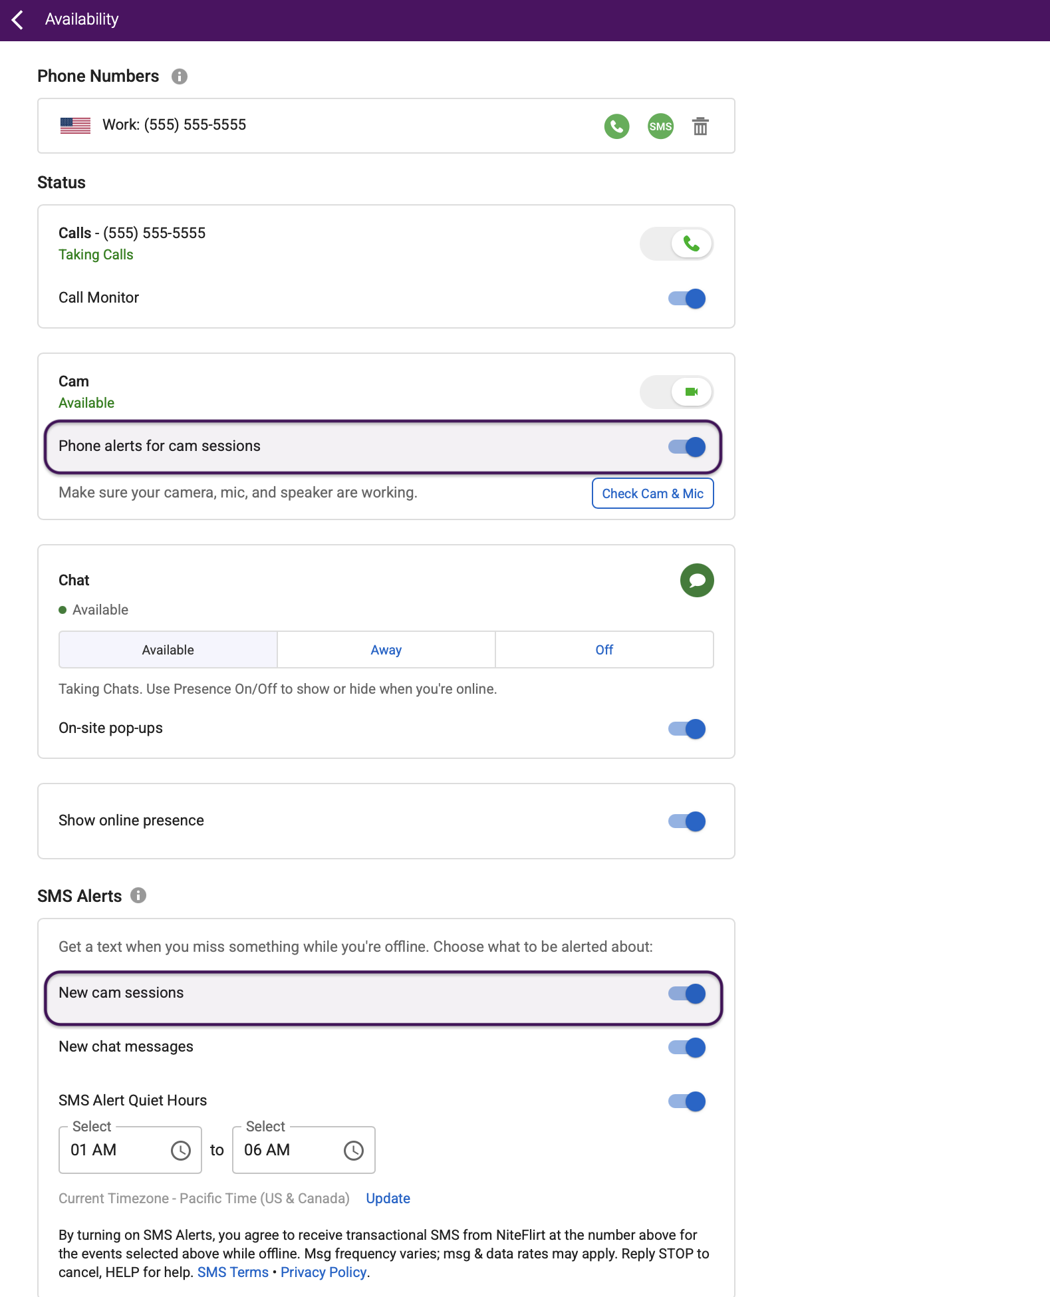
Task: Click Current Timezone Pacific Time text
Action: click(204, 1199)
